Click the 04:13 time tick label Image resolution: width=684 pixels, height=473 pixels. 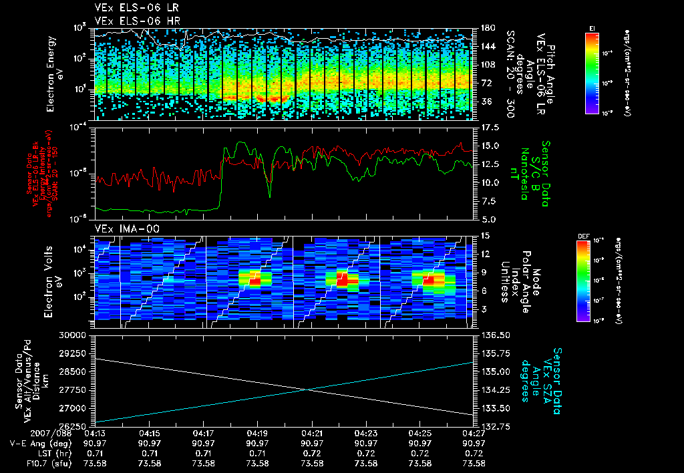[x=95, y=434]
